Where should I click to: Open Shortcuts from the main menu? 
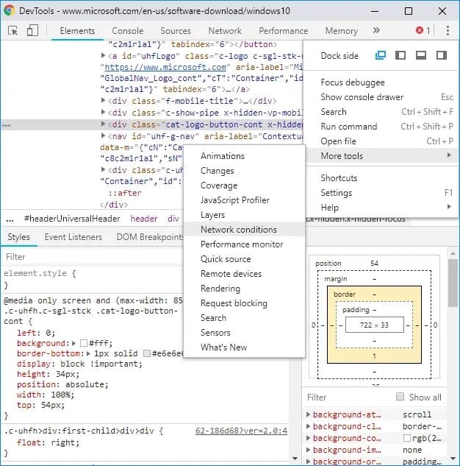[x=381, y=177]
